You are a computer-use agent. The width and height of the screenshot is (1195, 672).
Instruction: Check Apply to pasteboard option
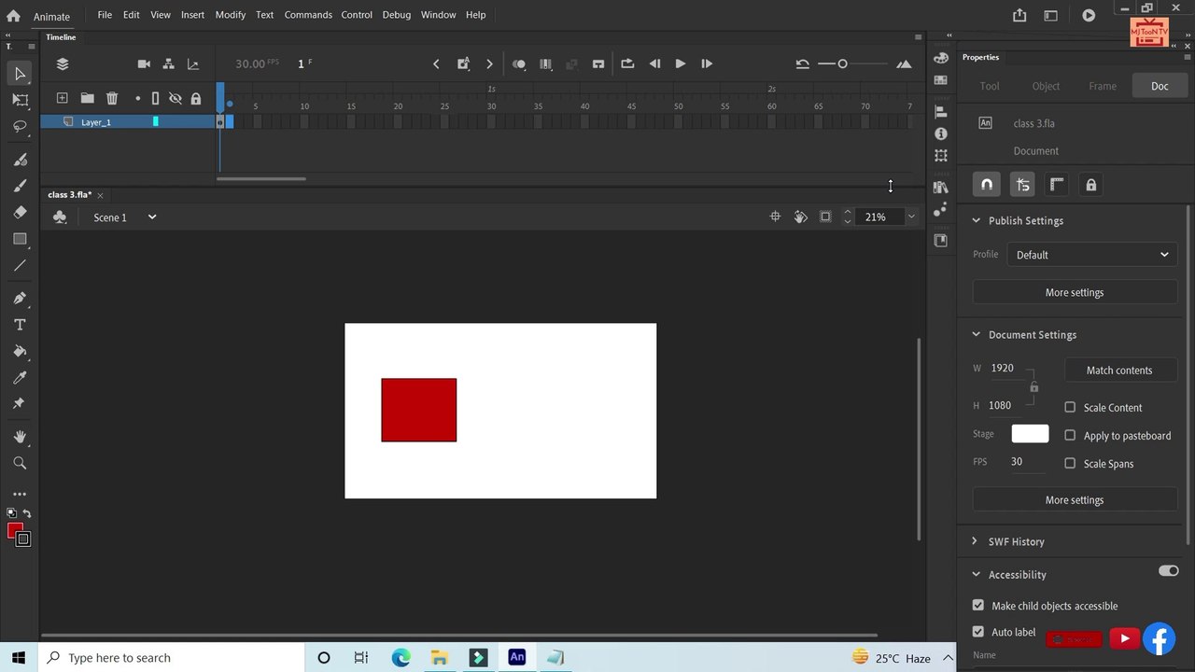[1070, 435]
